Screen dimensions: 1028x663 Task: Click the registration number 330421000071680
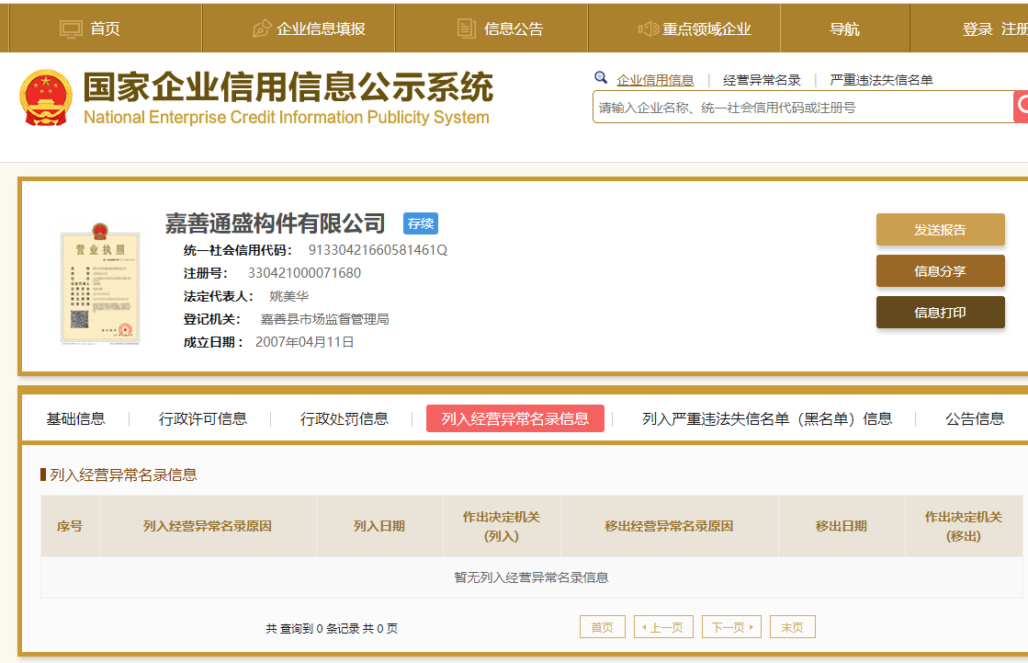coord(304,273)
